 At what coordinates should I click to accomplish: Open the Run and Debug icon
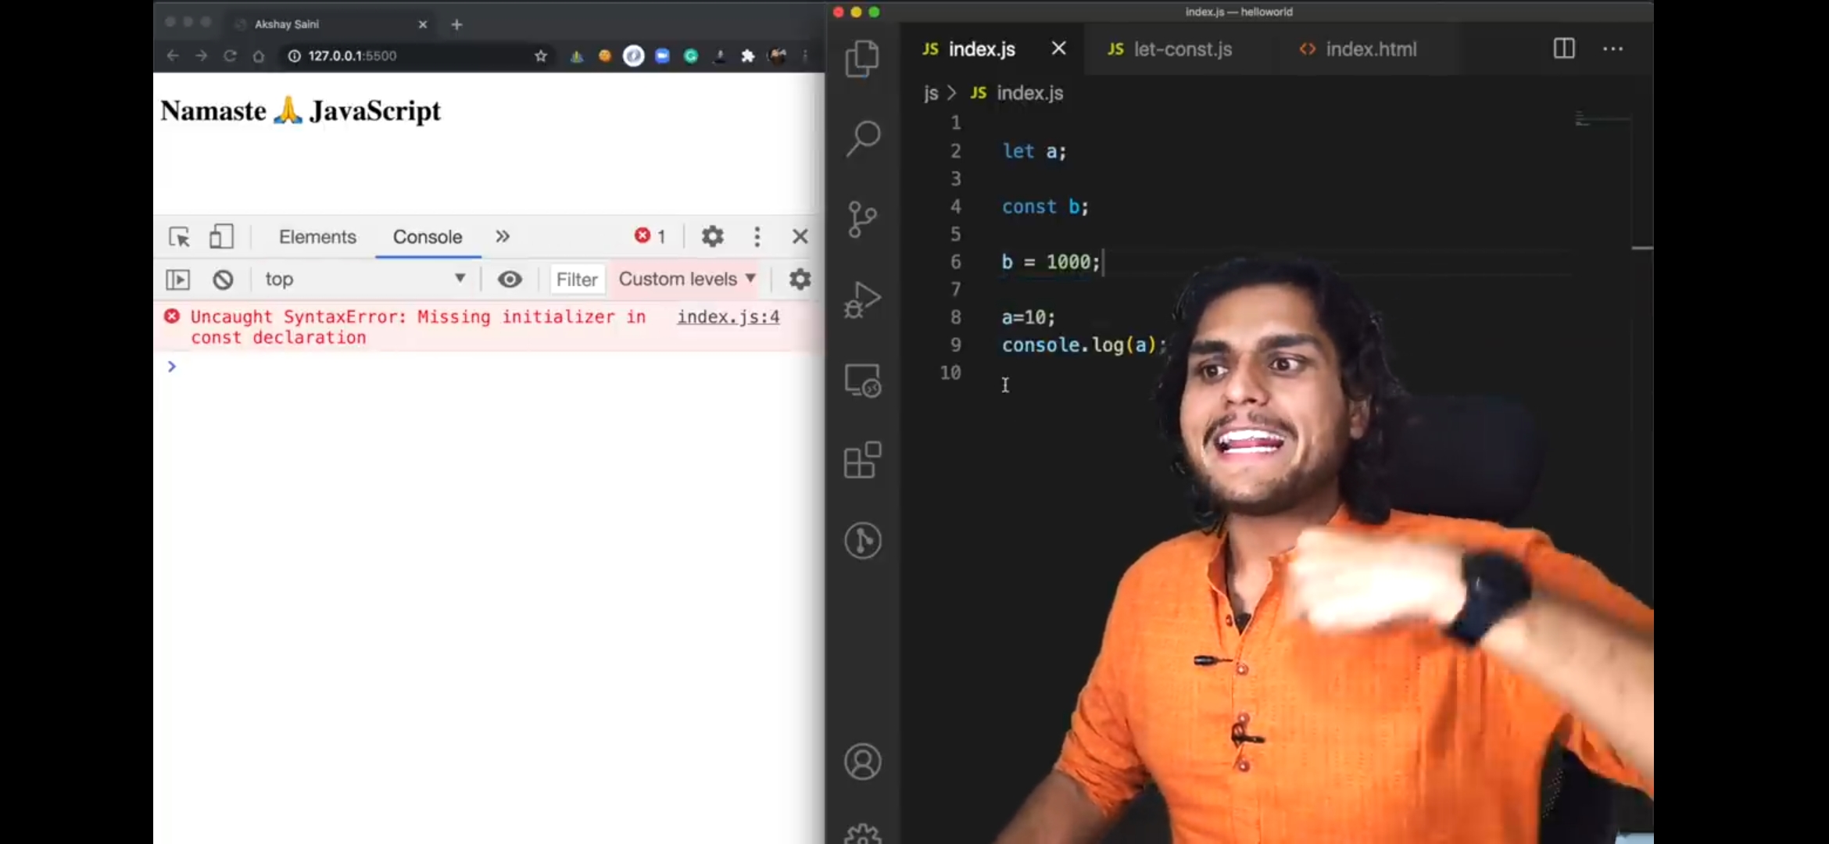862,300
